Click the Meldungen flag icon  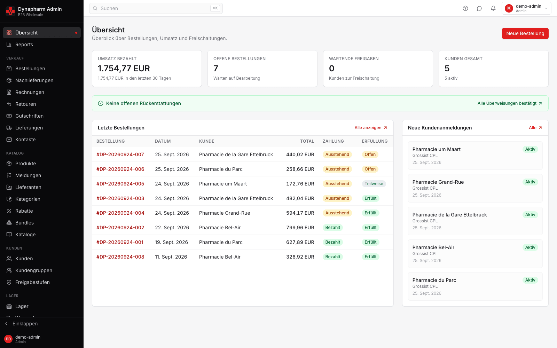coord(9,175)
